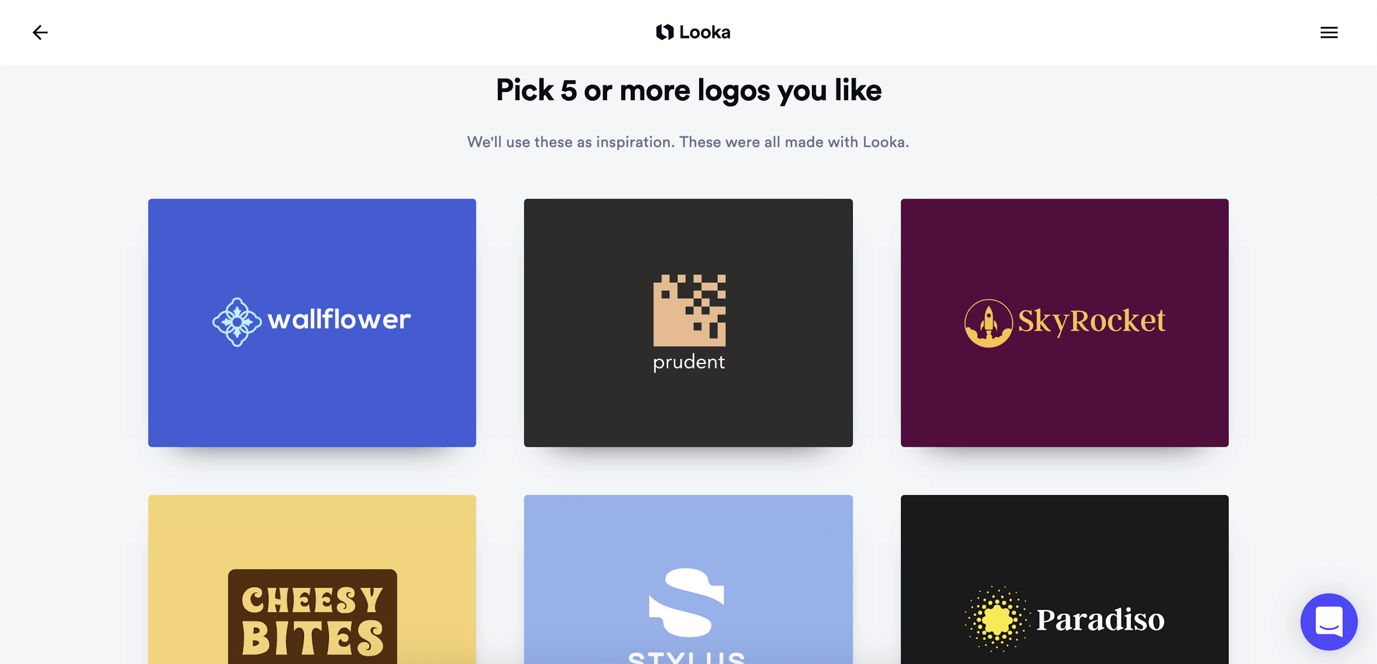Click the Looka wordmark in the header
1377x664 pixels.
tap(704, 32)
